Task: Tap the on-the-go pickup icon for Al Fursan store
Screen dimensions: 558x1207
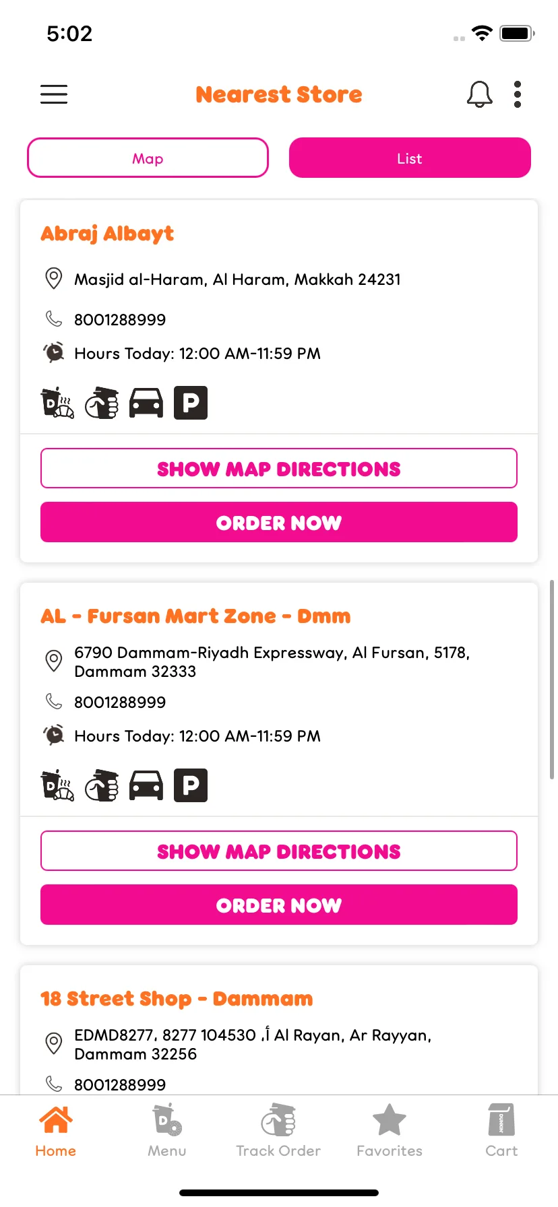Action: click(x=102, y=785)
